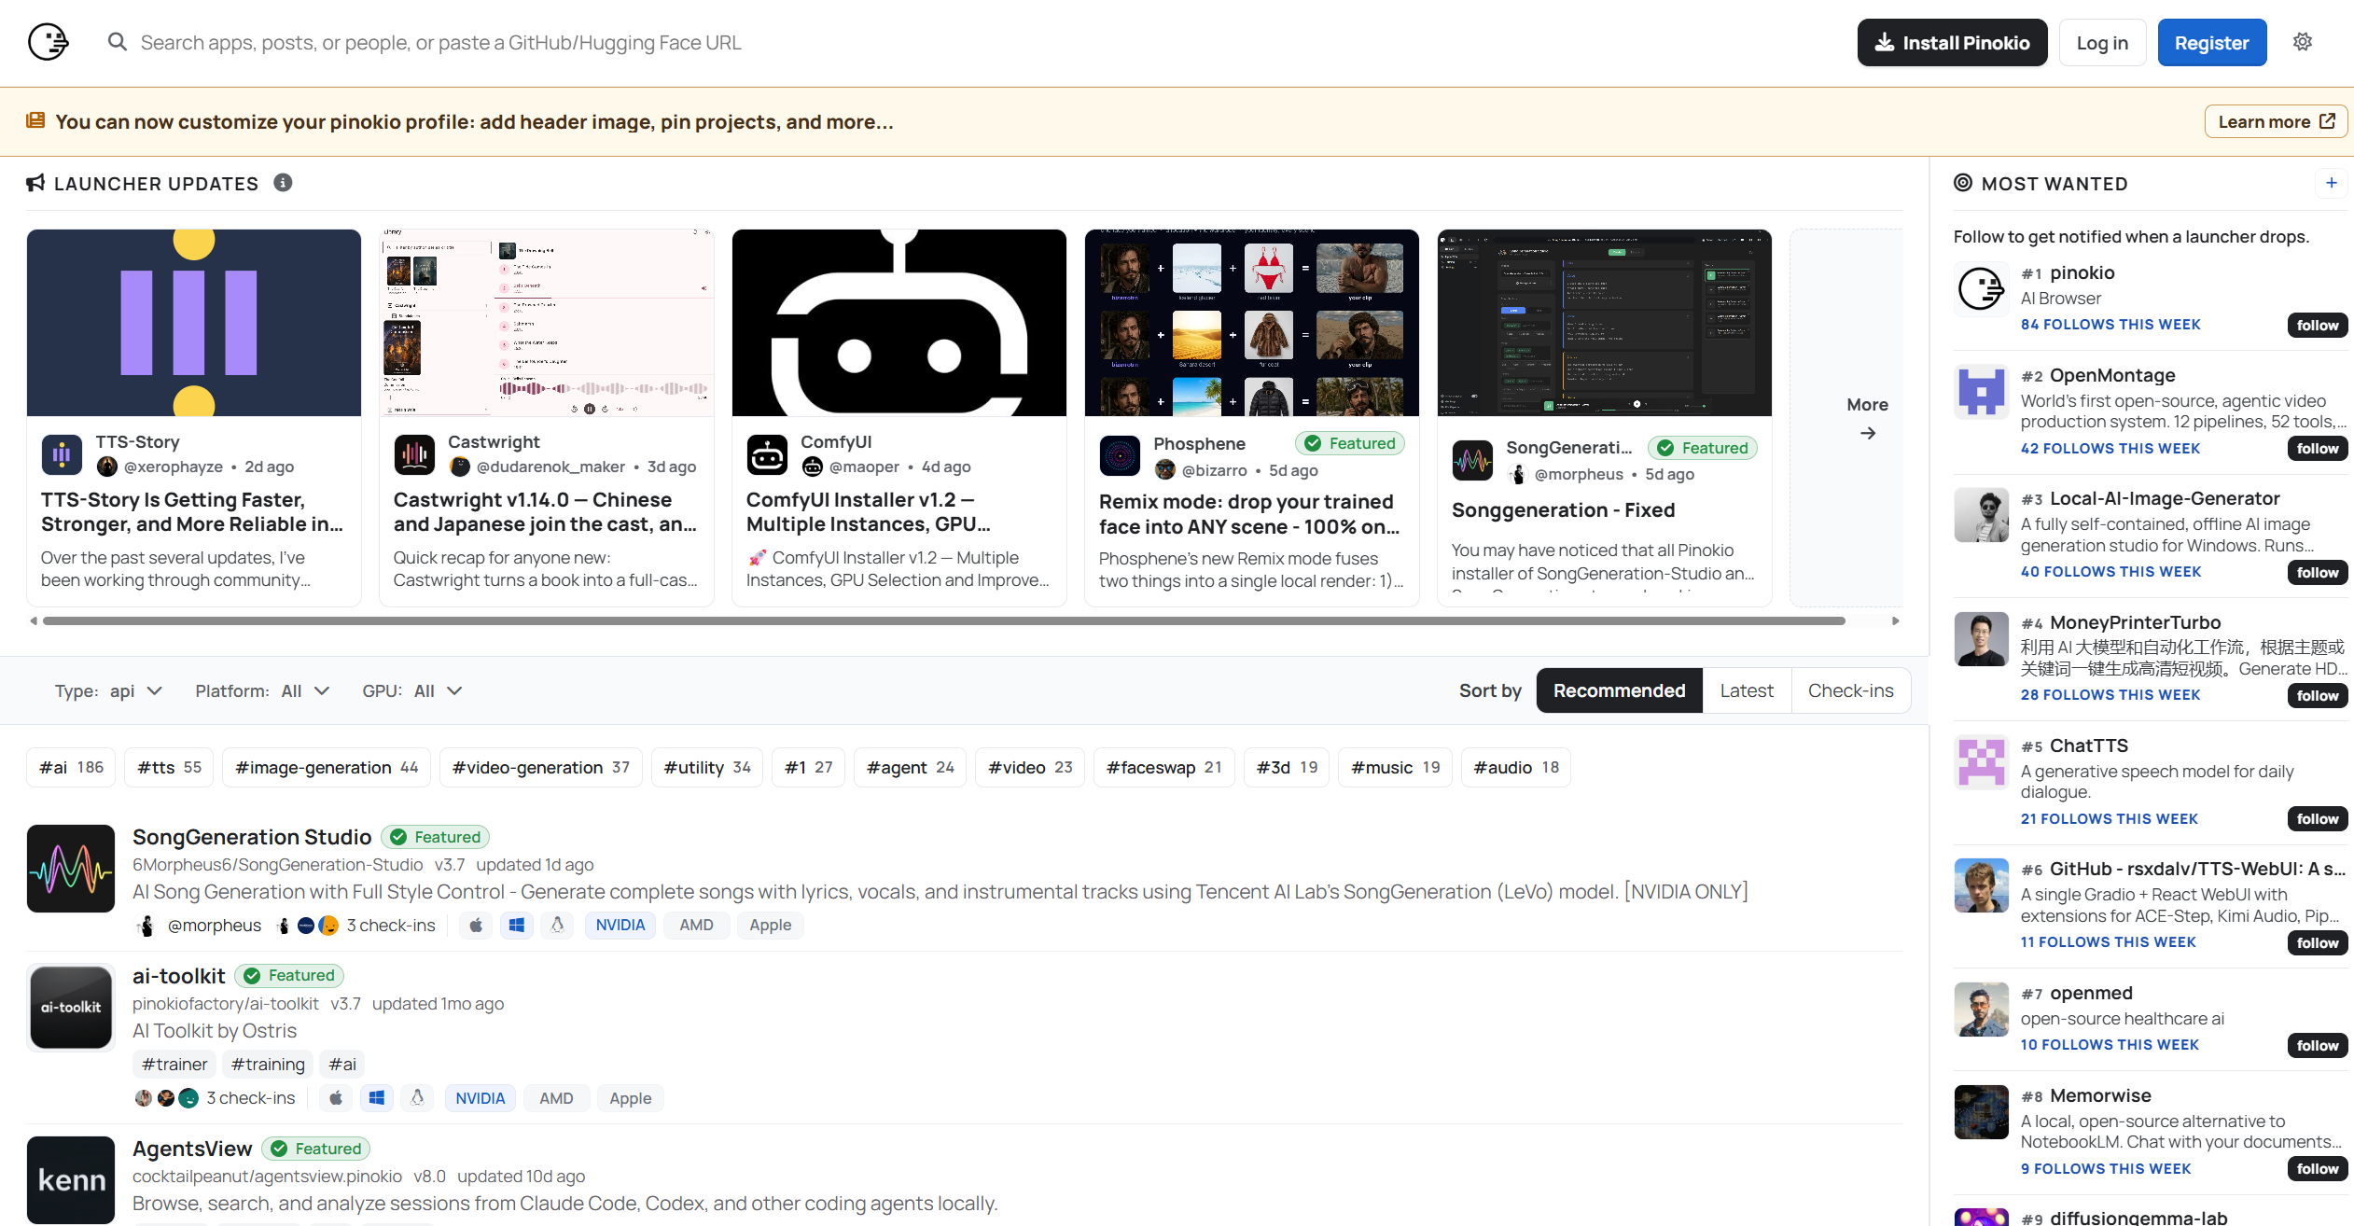Click the Register button

pos(2211,43)
